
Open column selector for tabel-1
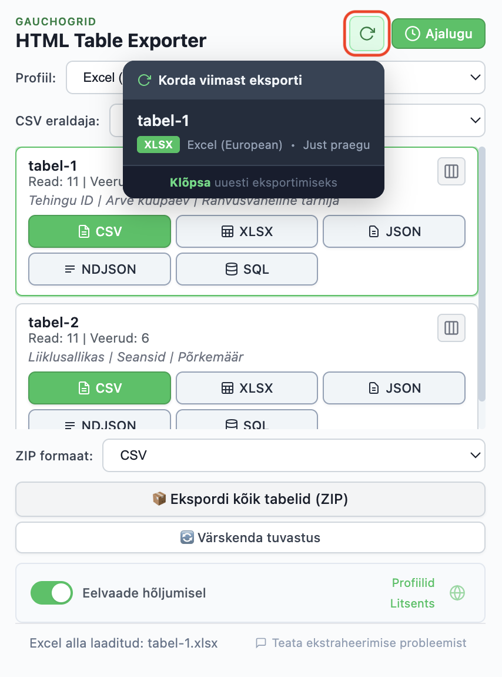pyautogui.click(x=451, y=171)
